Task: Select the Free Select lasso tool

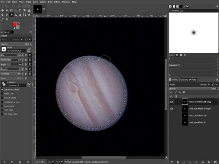Action: (x=11, y=11)
